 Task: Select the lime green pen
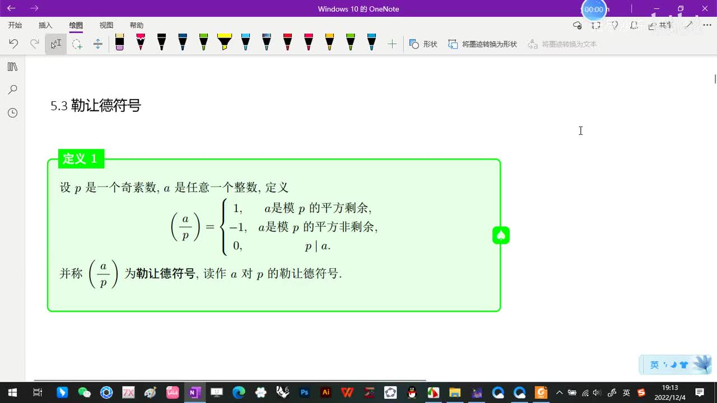(351, 43)
